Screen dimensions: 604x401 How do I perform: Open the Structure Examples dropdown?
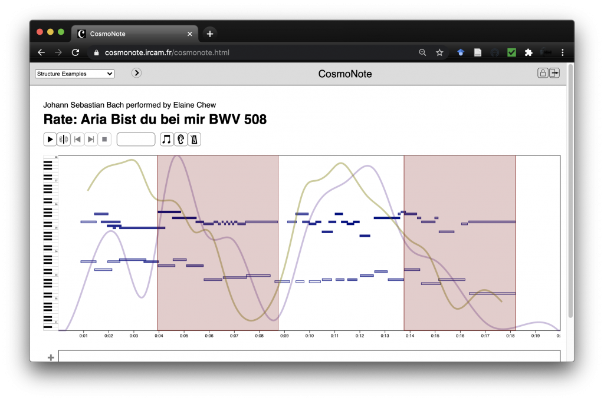click(75, 74)
